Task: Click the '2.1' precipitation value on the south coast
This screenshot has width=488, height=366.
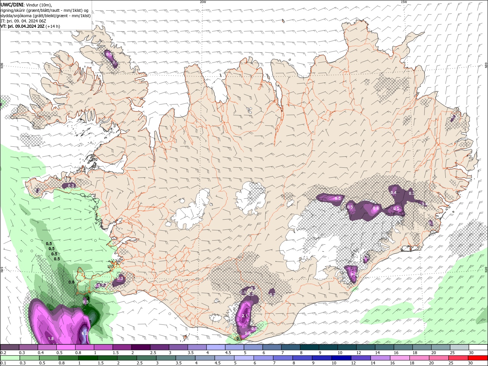Action: tap(245, 316)
